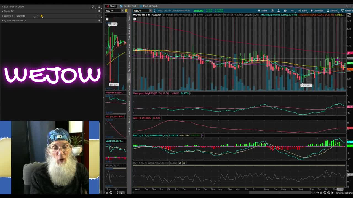Open the Trade side tab

[x=129, y=18]
